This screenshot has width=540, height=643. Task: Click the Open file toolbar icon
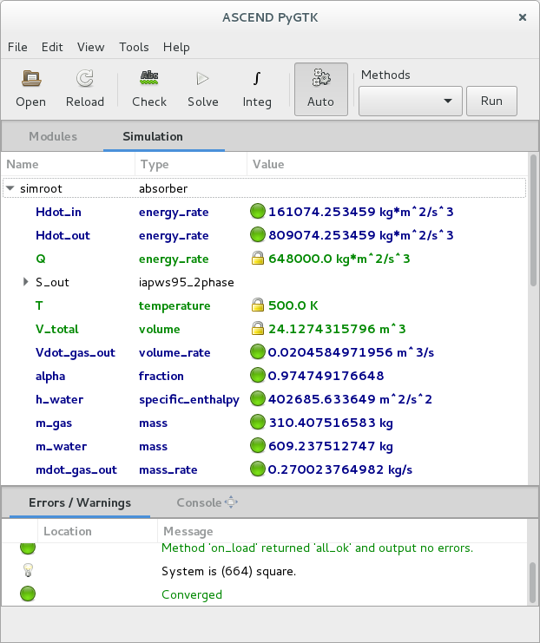pyautogui.click(x=31, y=80)
